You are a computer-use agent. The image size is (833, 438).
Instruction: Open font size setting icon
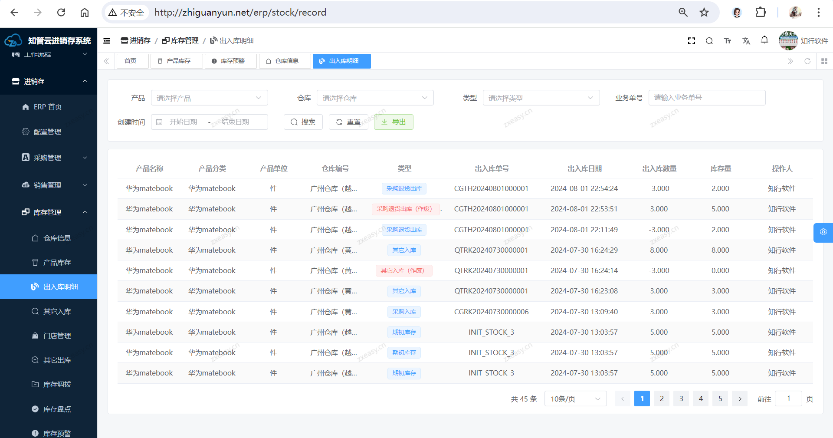tap(728, 41)
